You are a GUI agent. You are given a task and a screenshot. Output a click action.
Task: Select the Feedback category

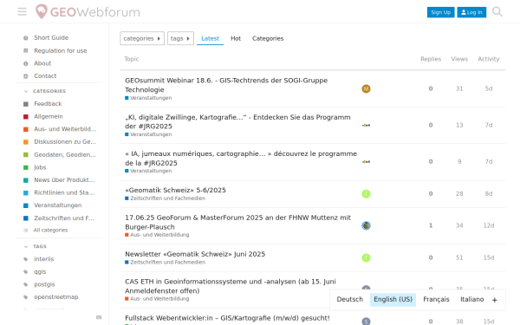pyautogui.click(x=48, y=104)
